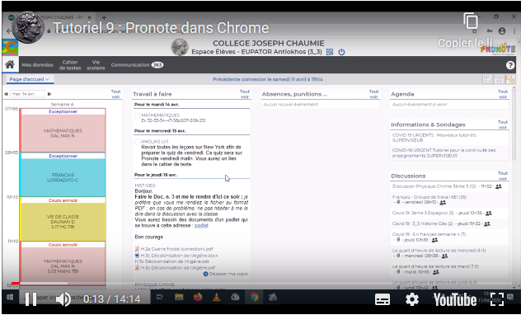Go to Pronote home page icon
The height and width of the screenshot is (315, 521).
coord(10,64)
